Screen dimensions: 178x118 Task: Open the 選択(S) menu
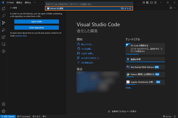coord(28,2)
